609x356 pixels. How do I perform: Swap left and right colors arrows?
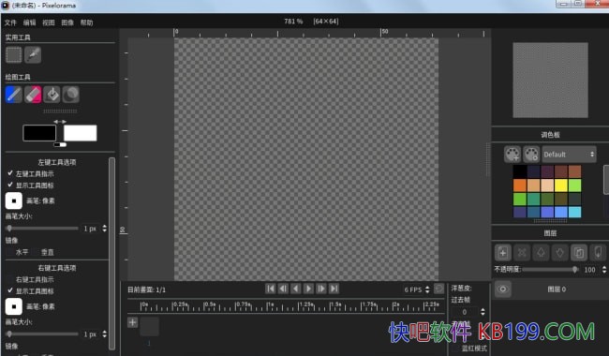point(60,122)
